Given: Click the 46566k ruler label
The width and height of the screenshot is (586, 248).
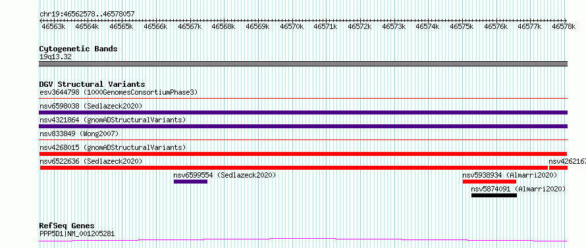Looking at the screenshot, I should click(x=155, y=26).
